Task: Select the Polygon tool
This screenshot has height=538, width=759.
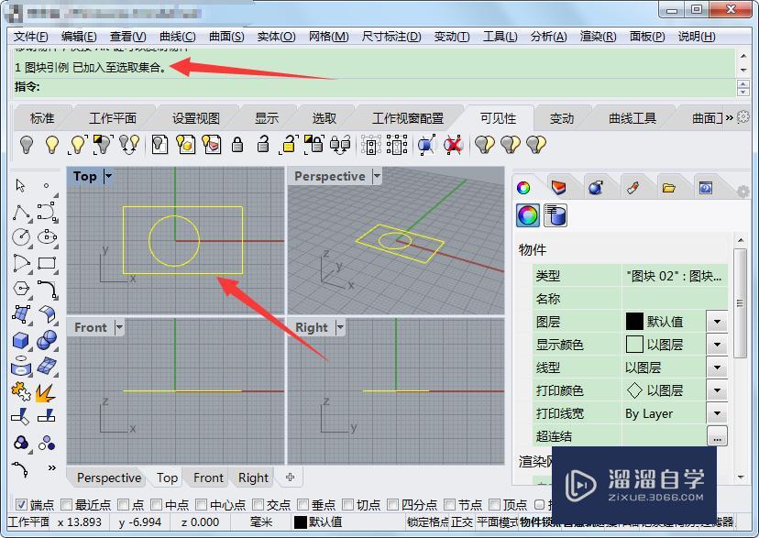Action: pos(21,289)
